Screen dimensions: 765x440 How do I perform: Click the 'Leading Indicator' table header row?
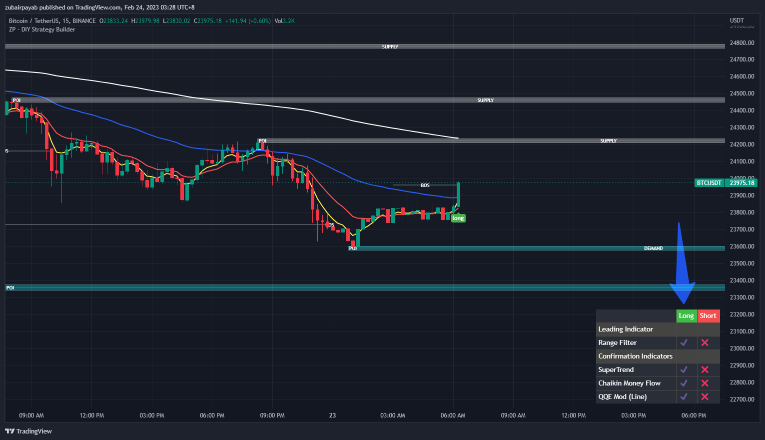point(658,329)
